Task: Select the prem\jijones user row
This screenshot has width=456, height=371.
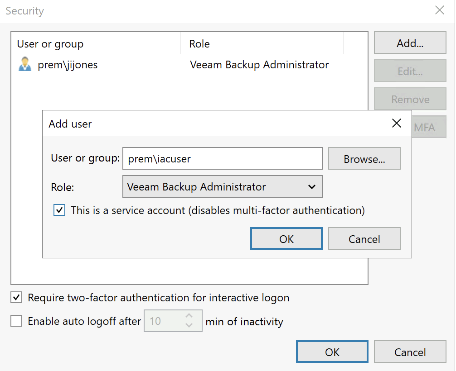Action: tap(91, 64)
